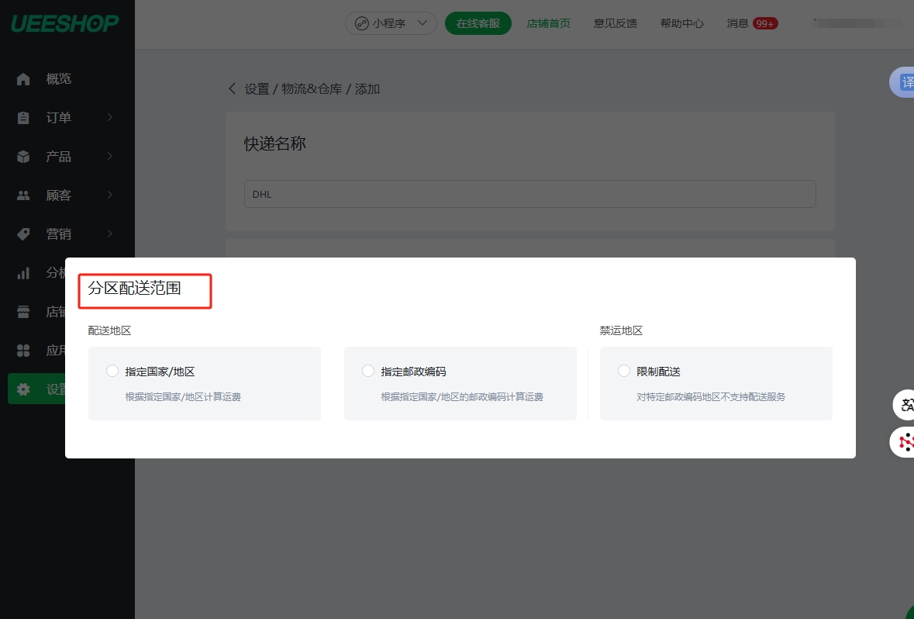The image size is (914, 619).
Task: Click the store icon in sidebar
Action: [23, 312]
